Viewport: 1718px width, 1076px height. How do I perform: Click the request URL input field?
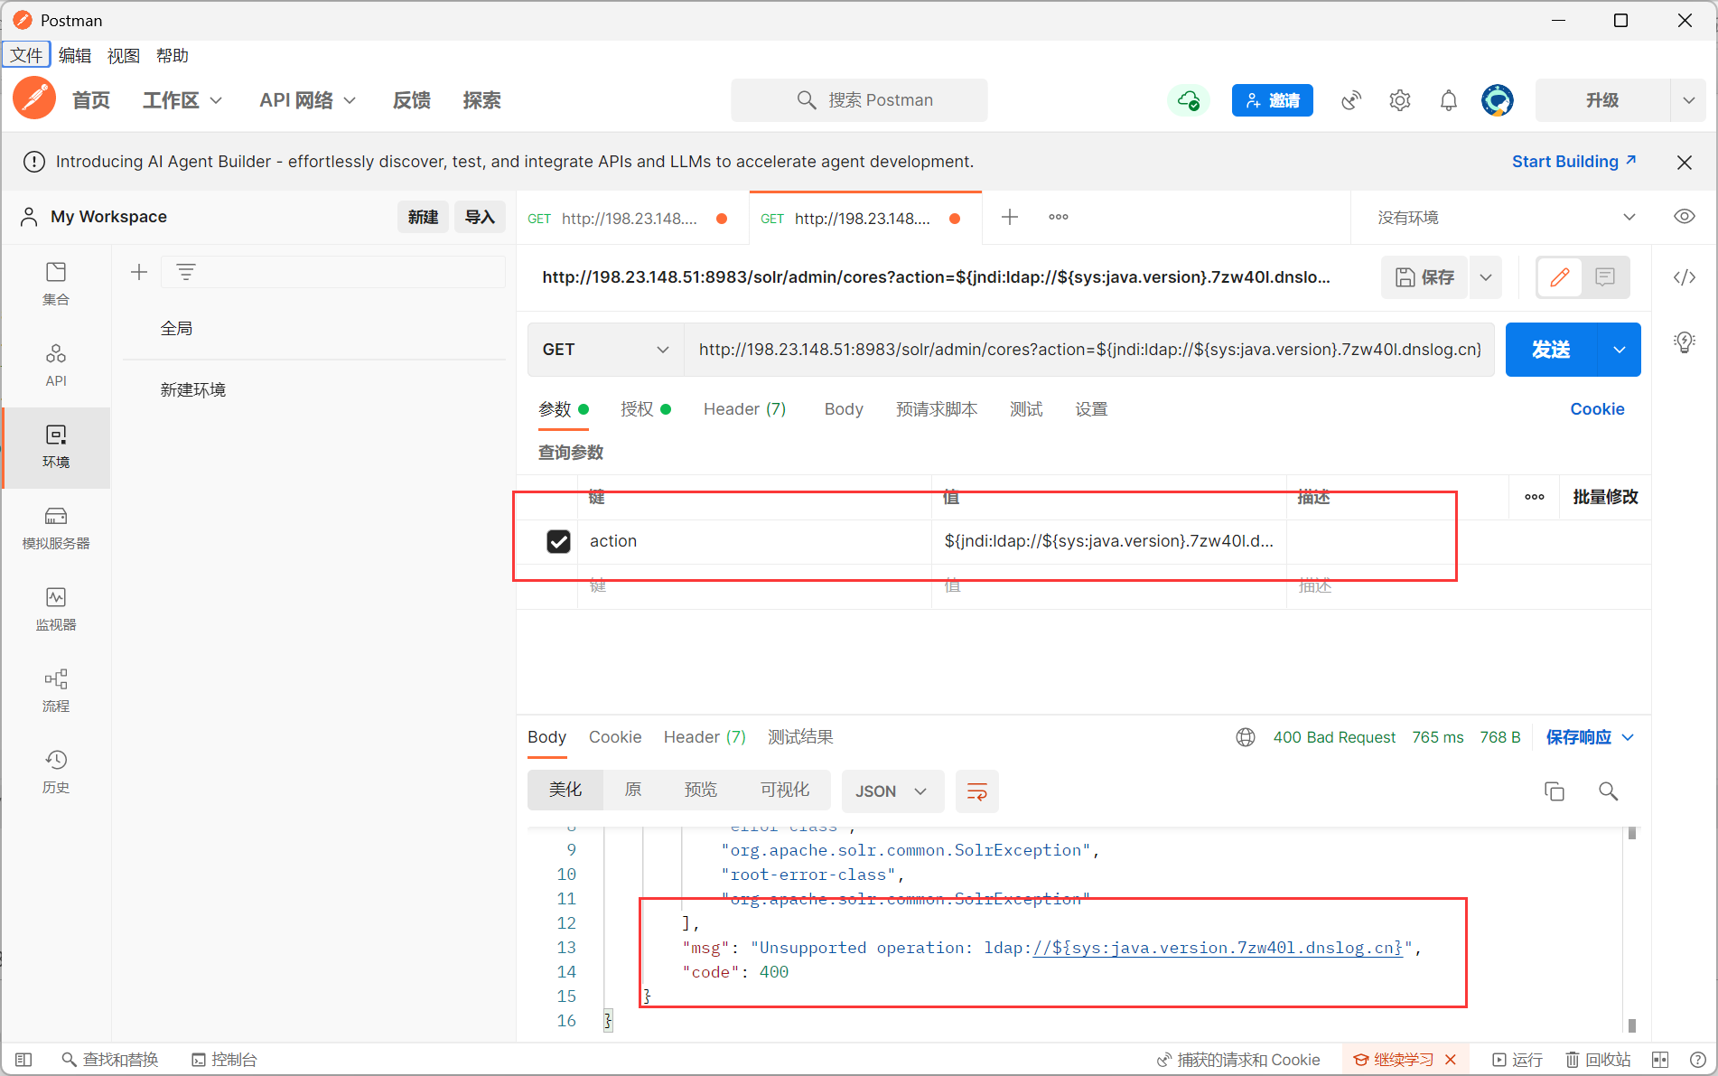1089,350
